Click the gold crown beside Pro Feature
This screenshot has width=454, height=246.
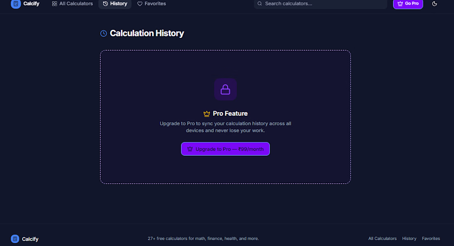click(x=206, y=114)
